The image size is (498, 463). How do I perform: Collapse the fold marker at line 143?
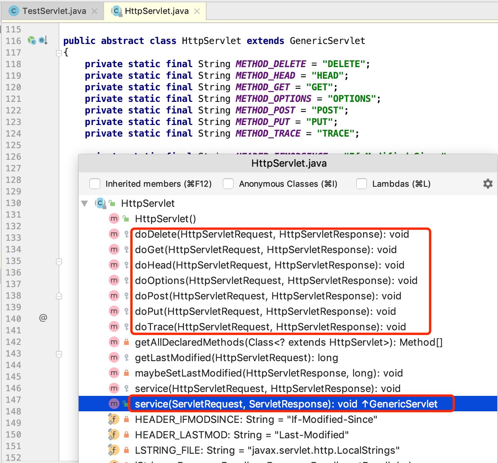(59, 353)
